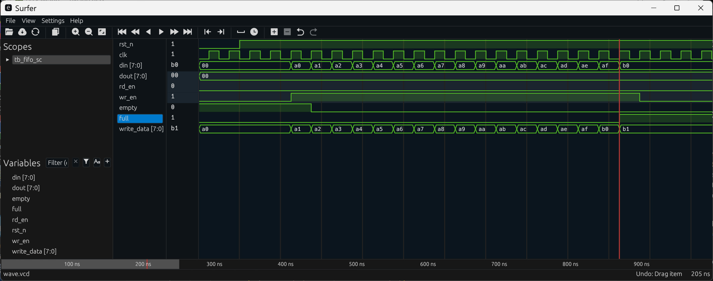713x281 pixels.
Task: Add the rd_en variable from the Variables list
Action: pos(20,220)
